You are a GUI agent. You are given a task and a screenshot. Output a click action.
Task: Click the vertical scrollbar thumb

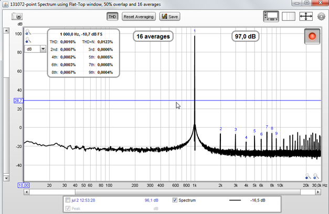6,126
